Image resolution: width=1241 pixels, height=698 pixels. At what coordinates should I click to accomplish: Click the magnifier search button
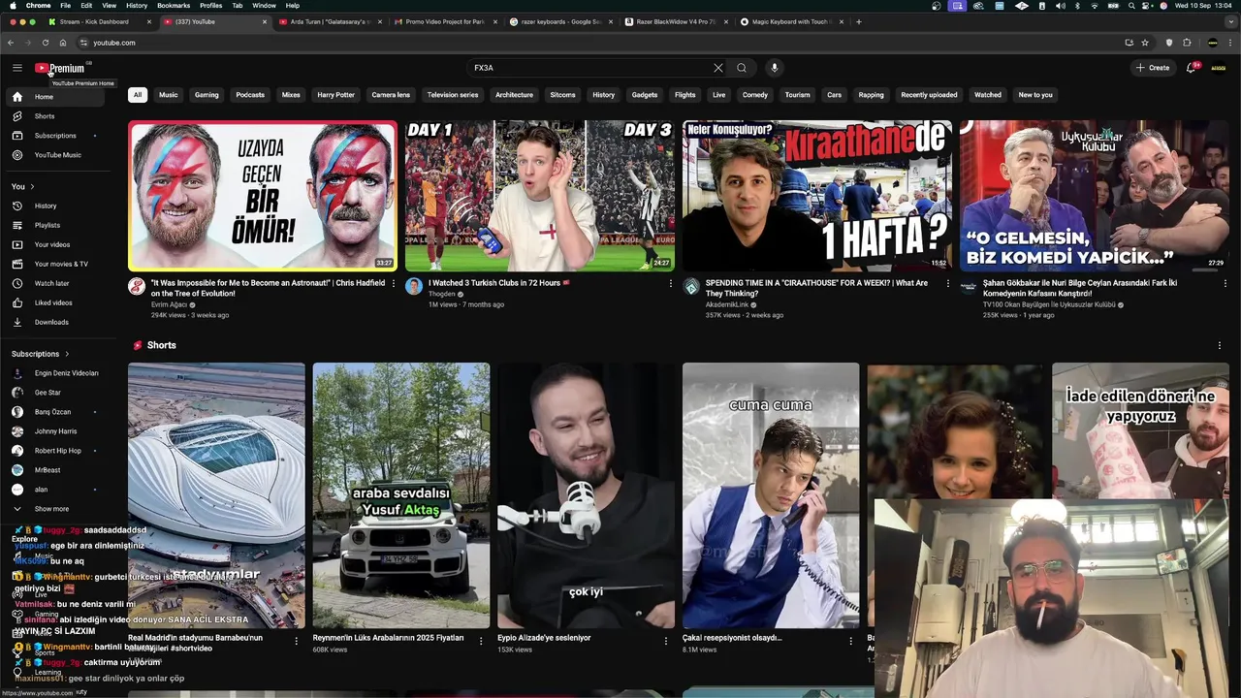pos(742,68)
